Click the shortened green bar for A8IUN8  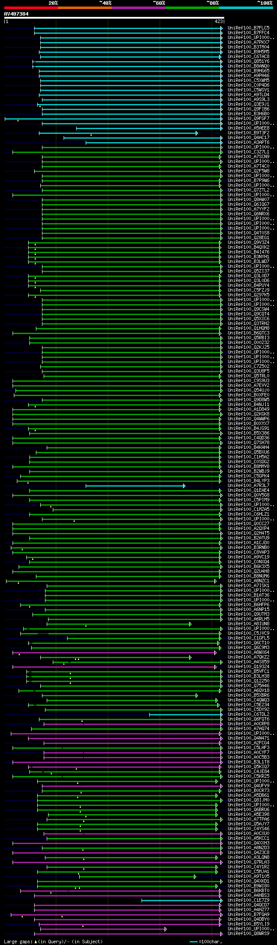click(120, 624)
